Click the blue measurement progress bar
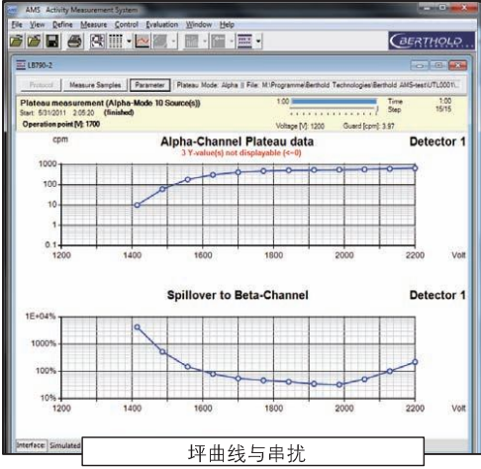 [334, 102]
